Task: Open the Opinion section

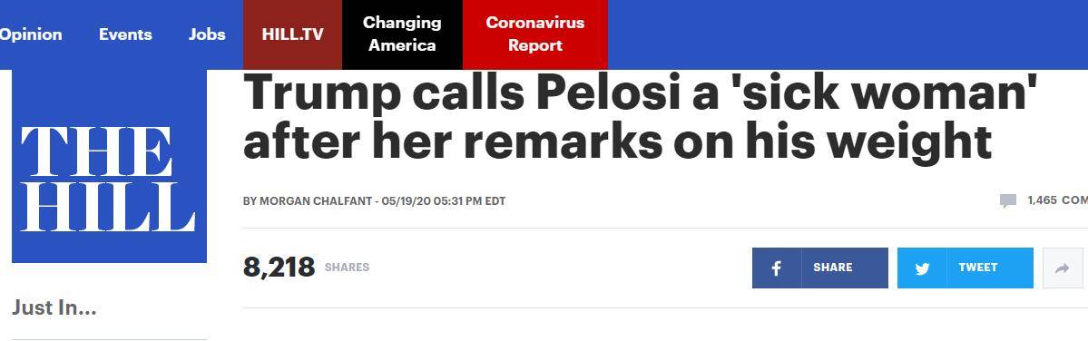Action: [x=31, y=34]
